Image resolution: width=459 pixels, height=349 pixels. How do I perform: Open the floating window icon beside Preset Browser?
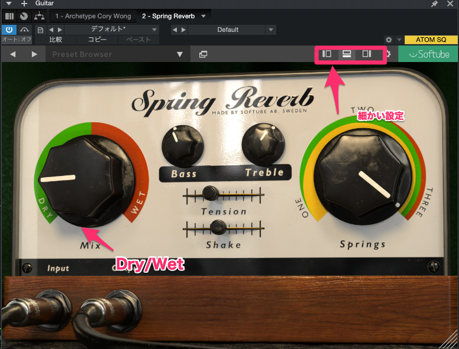tap(203, 54)
